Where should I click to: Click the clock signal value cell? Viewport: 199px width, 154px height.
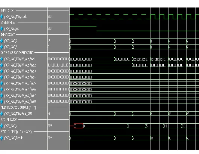coord(49,16)
